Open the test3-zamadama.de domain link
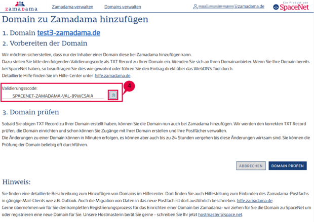Viewport: 314px width, 222px height. (x=69, y=33)
